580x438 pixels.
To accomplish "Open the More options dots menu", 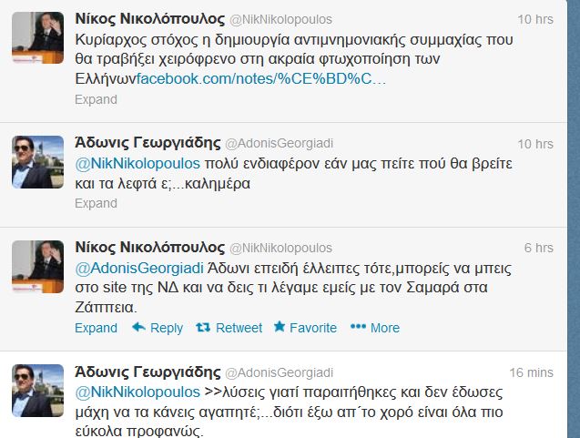I will coord(358,328).
